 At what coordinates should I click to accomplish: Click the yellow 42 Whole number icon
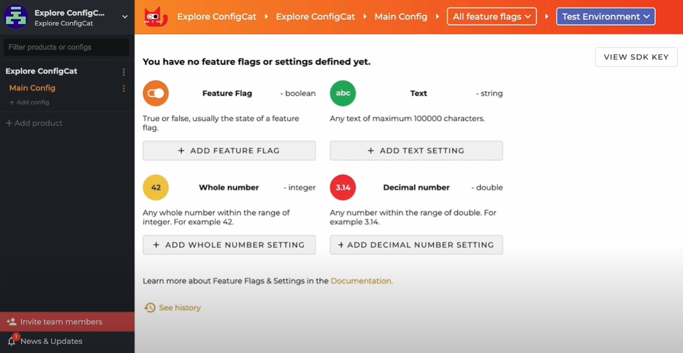coord(156,188)
